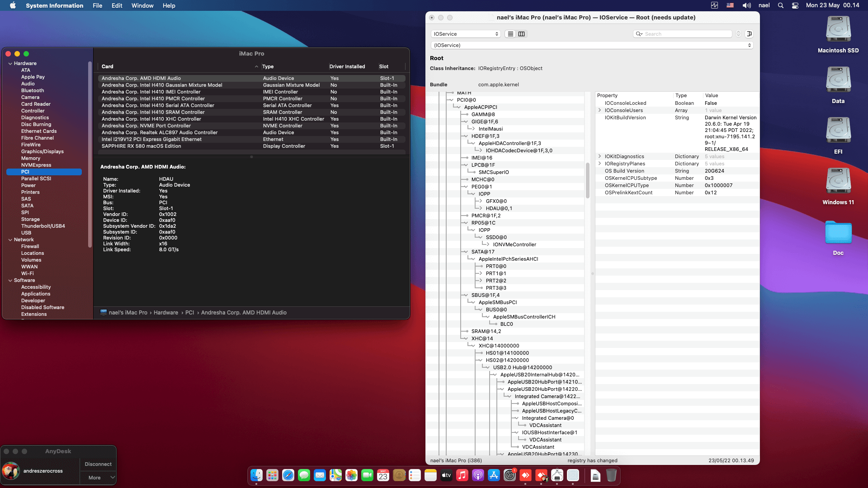Screen dimensions: 868x488
Task: Expand the IOConsoleUsers property row
Action: click(x=599, y=110)
